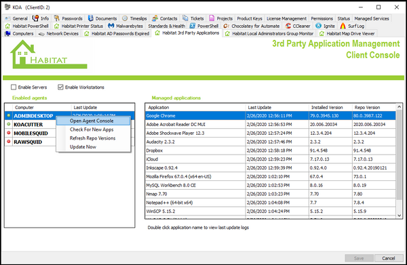This screenshot has height=265, width=407.
Task: Click the Info tab icon
Action: pyautogui.click(x=35, y=18)
